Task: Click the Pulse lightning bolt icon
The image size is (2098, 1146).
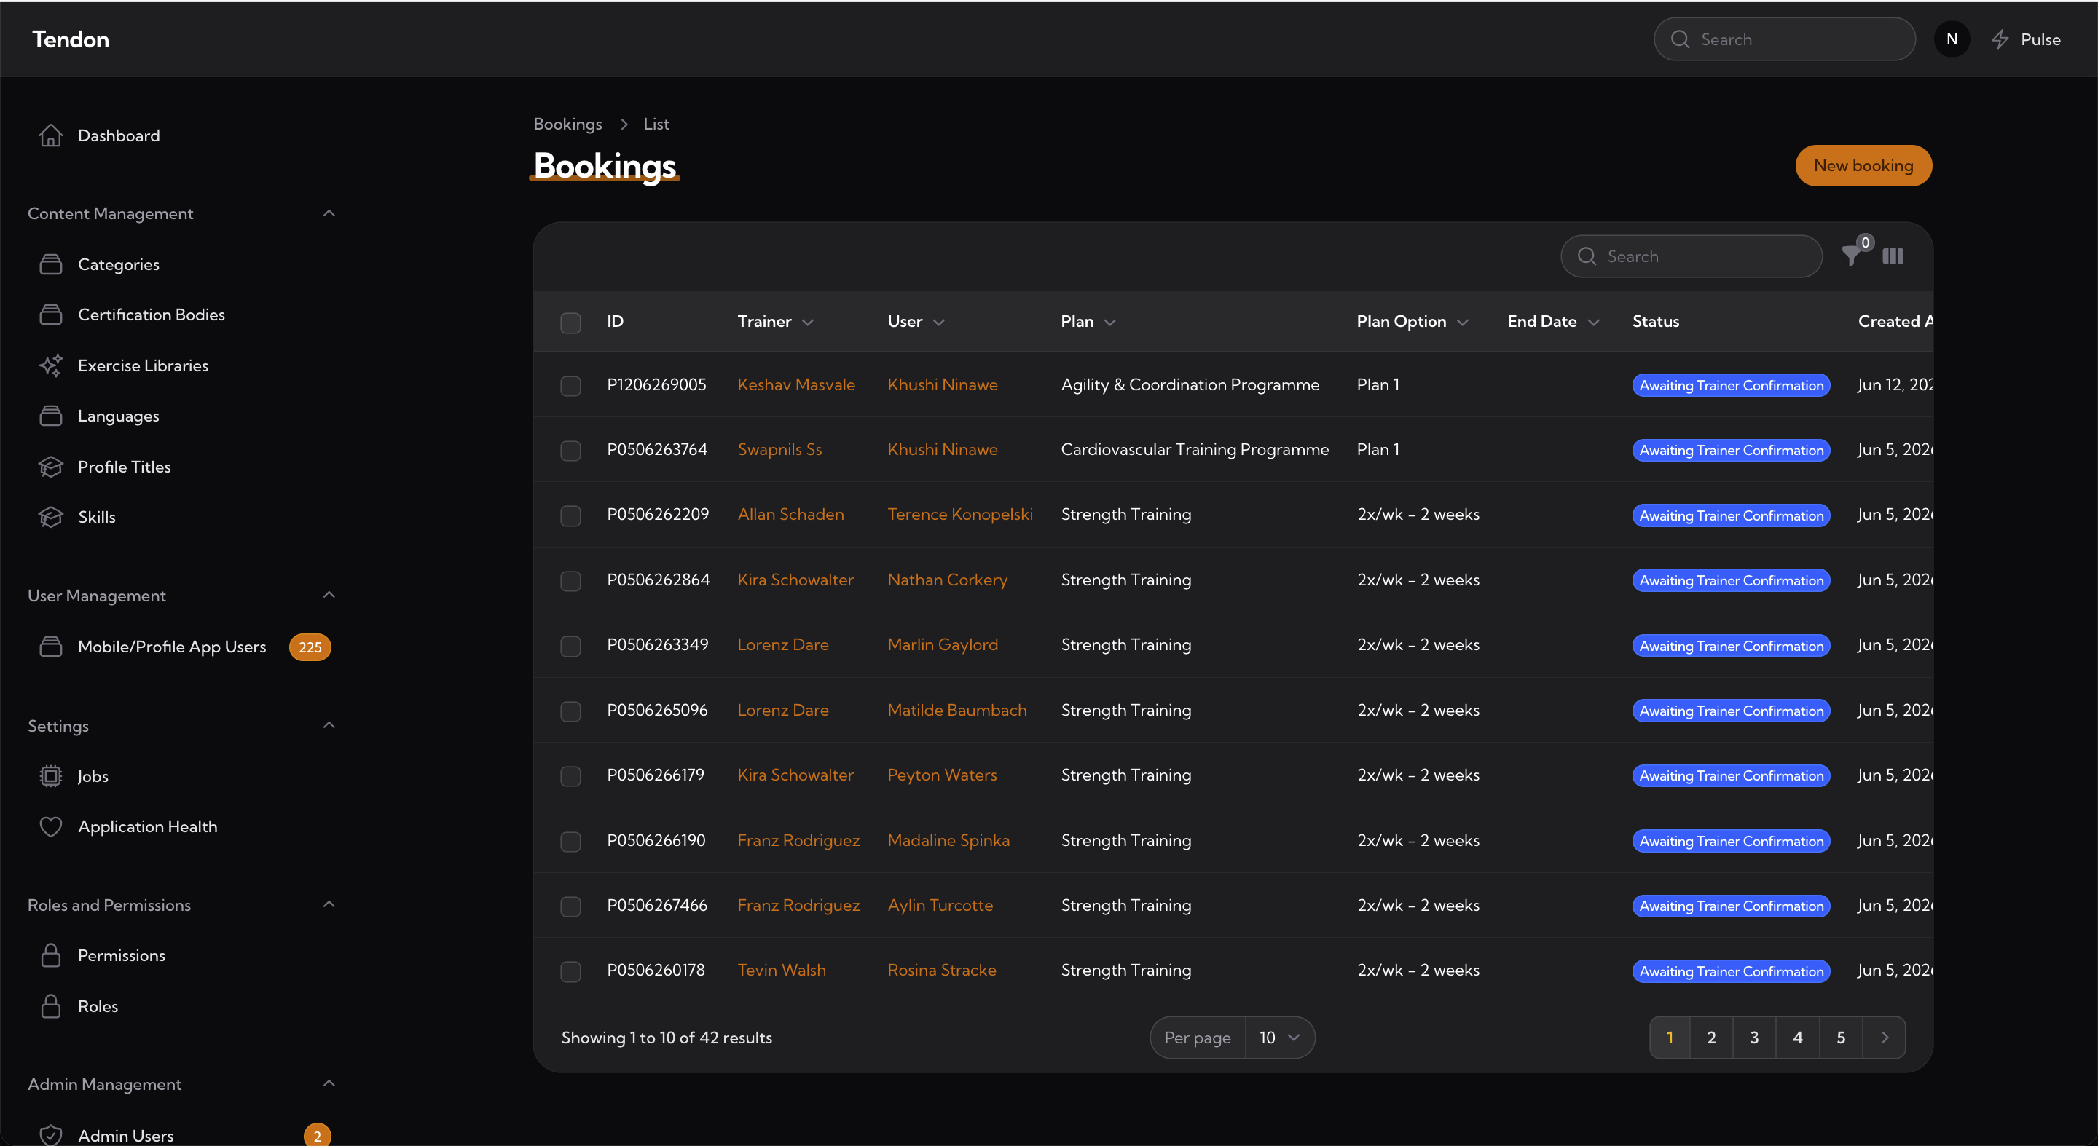Action: [x=2000, y=39]
